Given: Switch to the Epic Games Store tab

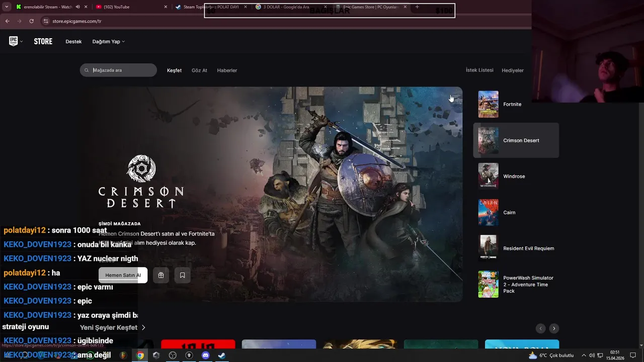Looking at the screenshot, I should (x=371, y=7).
